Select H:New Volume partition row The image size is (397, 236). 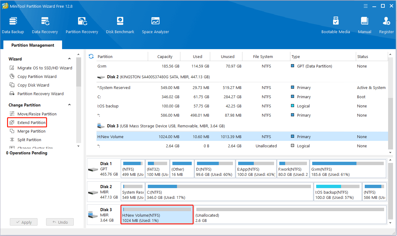(242, 137)
